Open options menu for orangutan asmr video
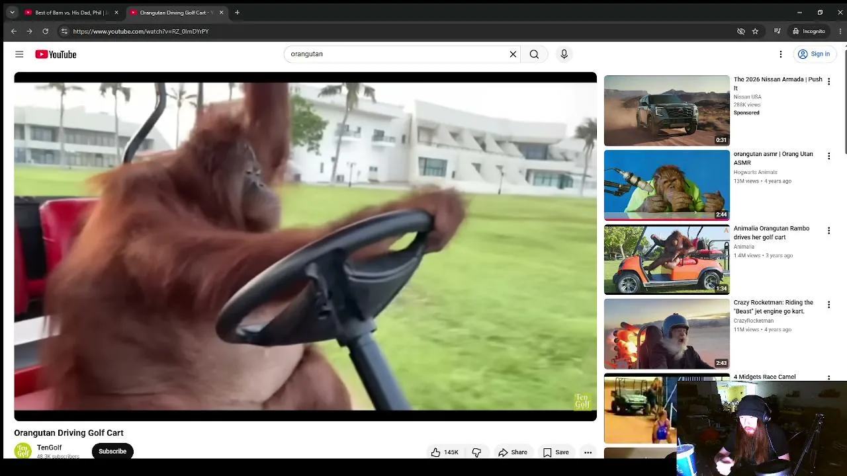This screenshot has width=847, height=476. pos(828,156)
